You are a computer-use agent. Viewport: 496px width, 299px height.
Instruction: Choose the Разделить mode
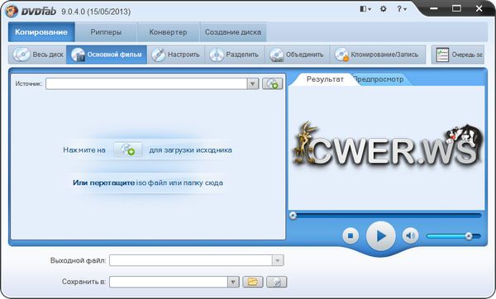coord(235,55)
